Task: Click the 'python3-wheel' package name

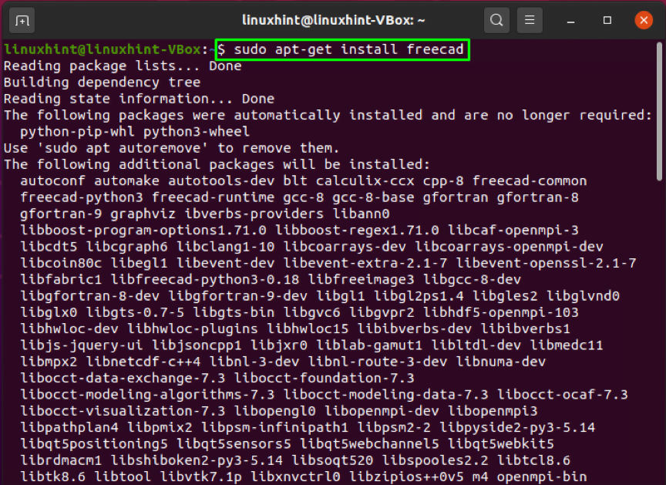Action: pos(197,132)
